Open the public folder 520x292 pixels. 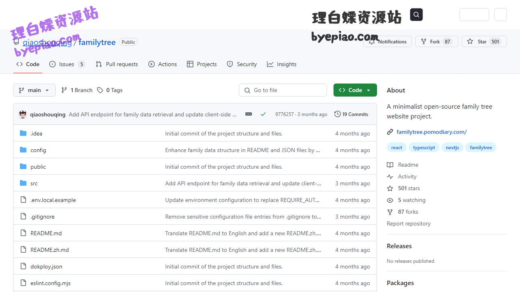point(38,167)
